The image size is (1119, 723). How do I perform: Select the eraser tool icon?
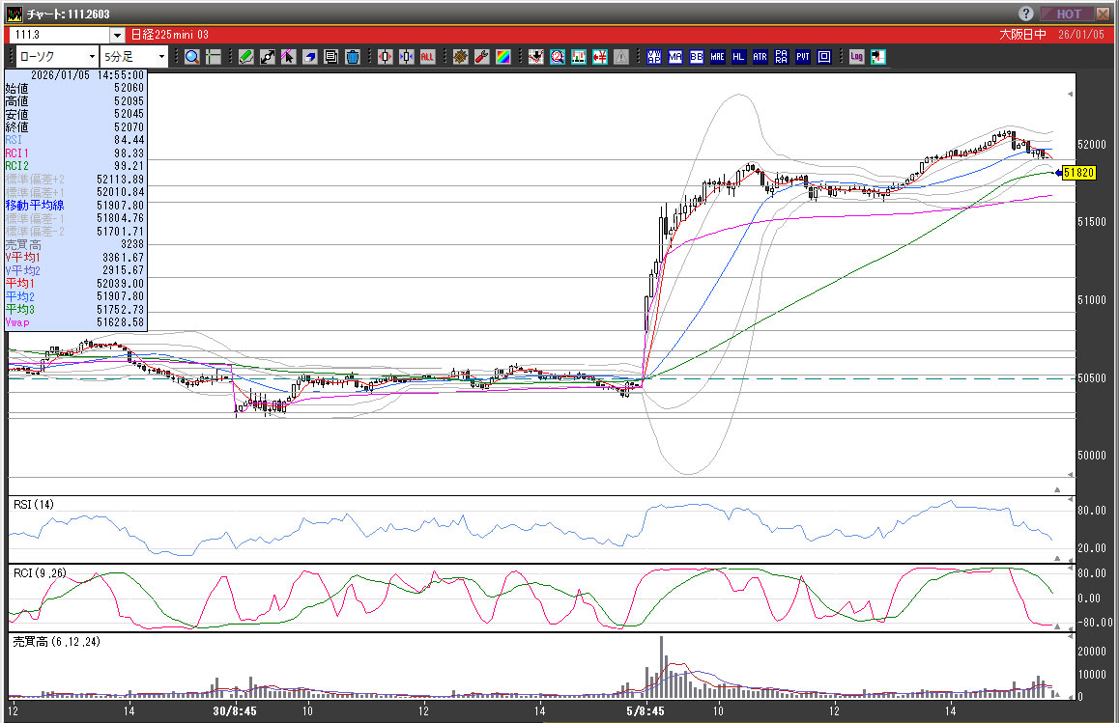point(310,57)
